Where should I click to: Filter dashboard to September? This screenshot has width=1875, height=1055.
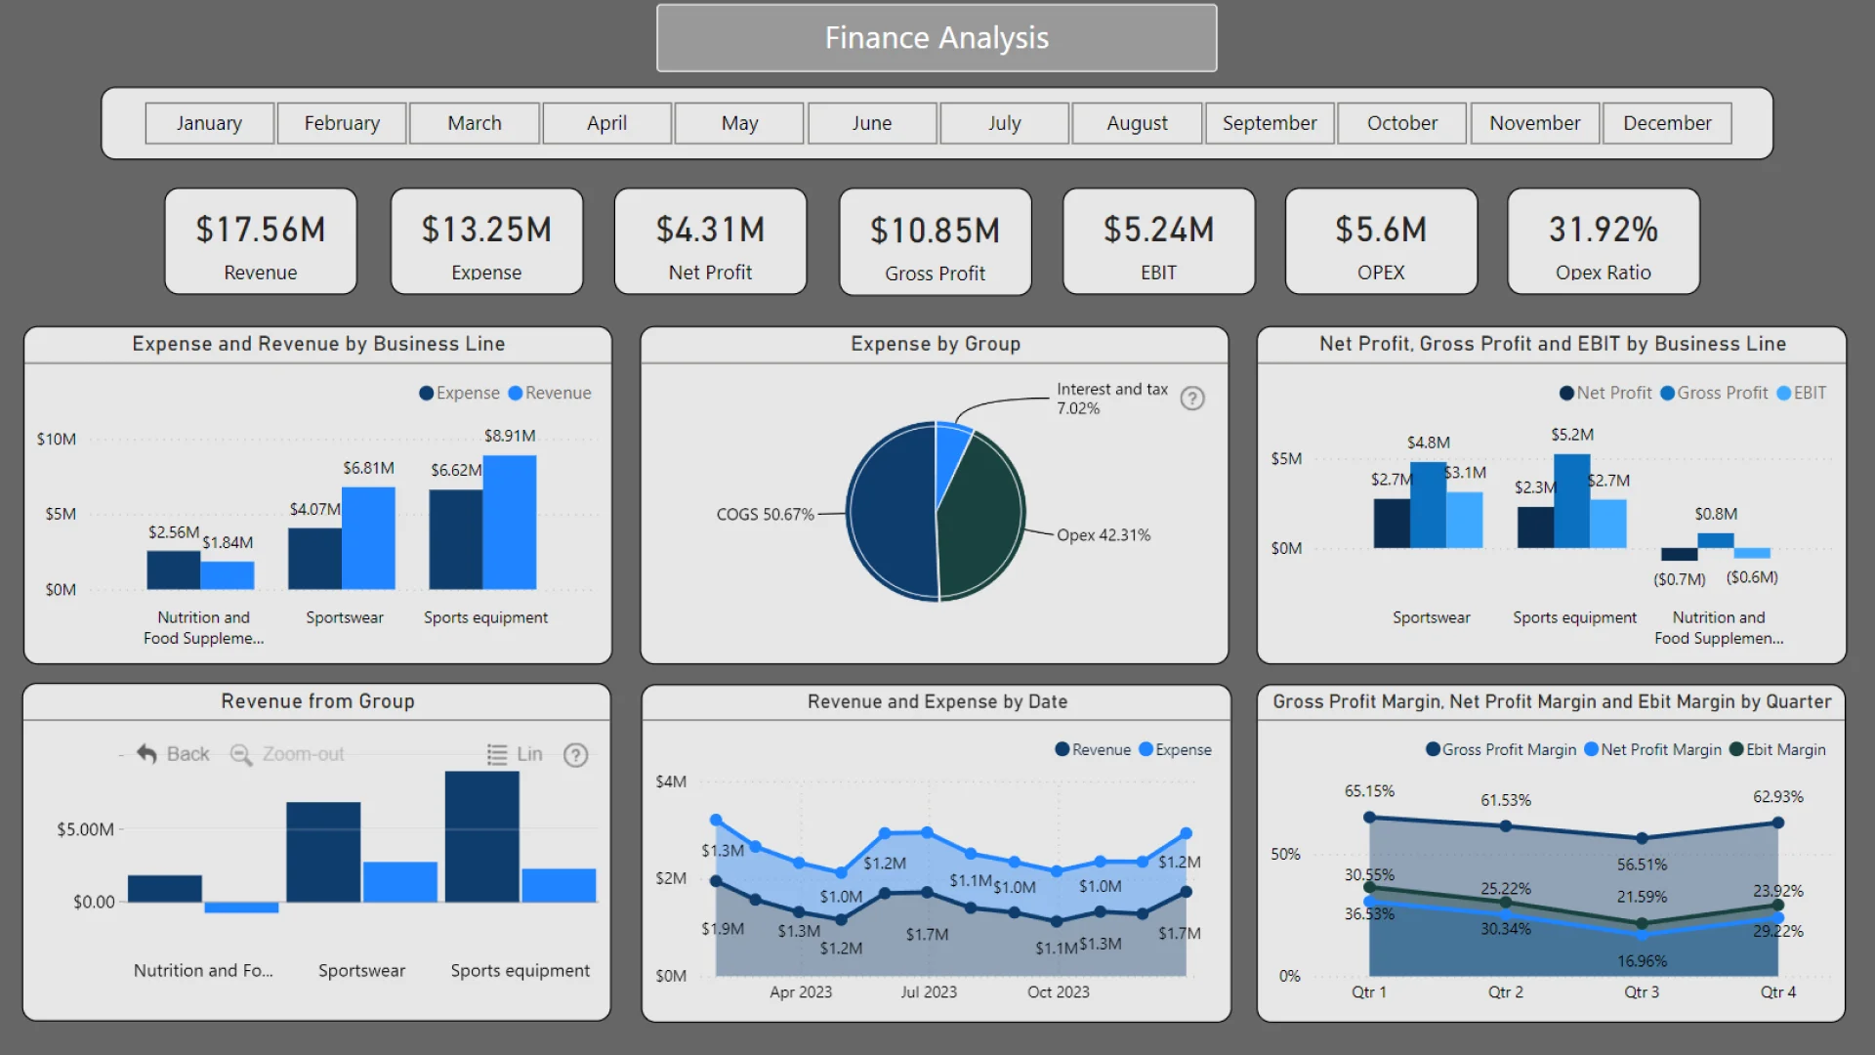[x=1270, y=123]
